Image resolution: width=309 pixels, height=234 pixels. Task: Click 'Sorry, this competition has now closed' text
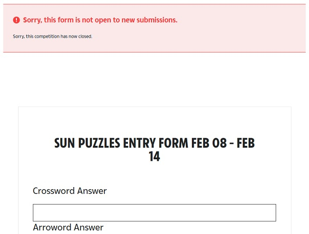[x=53, y=37]
